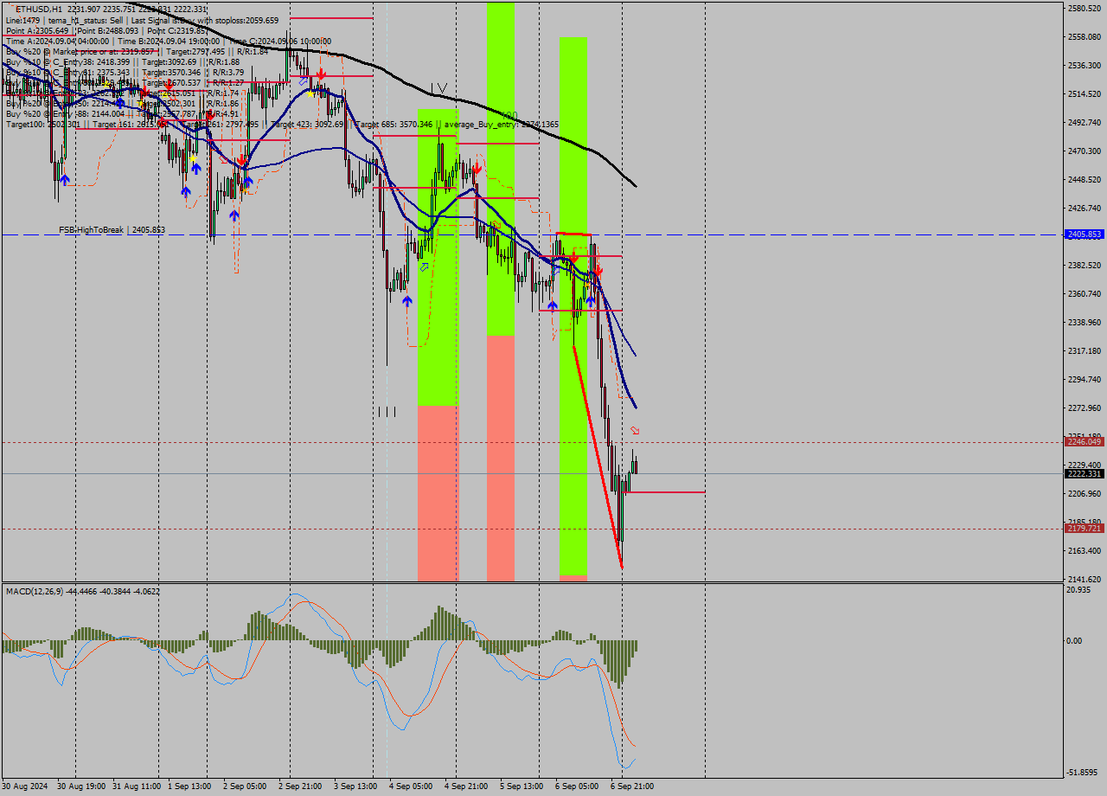
Task: Click 'average_Buy_entry' text in the targets line
Action: 481,125
